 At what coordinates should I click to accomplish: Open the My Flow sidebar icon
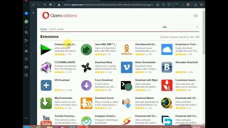tap(26, 40)
